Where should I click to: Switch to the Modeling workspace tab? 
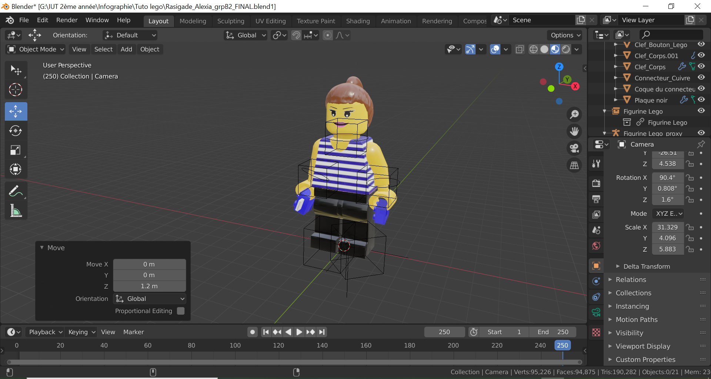(x=193, y=21)
